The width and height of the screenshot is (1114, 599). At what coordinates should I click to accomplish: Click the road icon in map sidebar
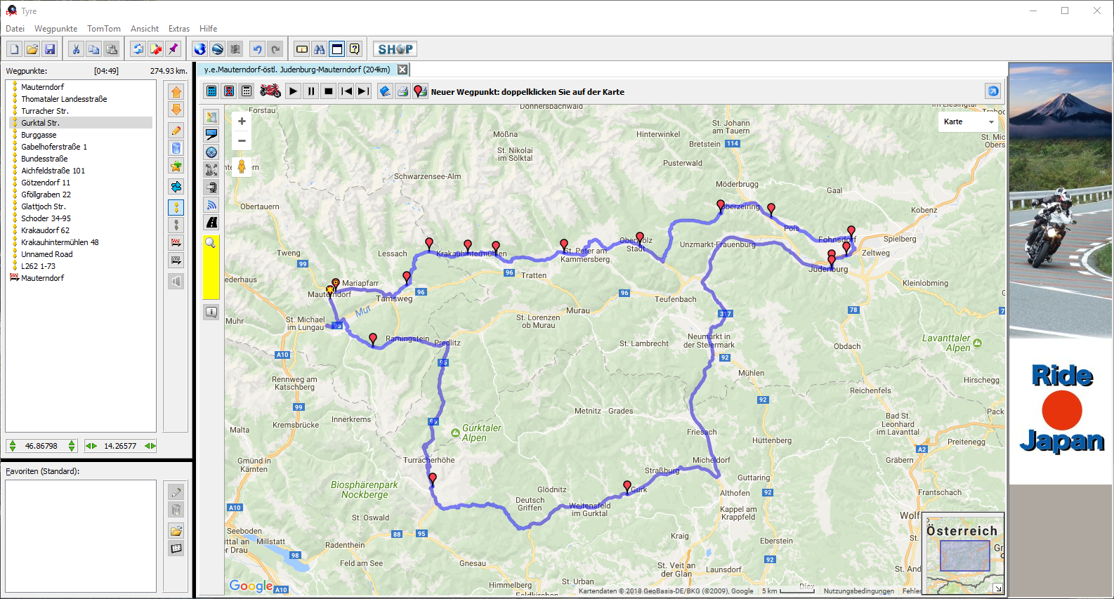click(x=211, y=223)
